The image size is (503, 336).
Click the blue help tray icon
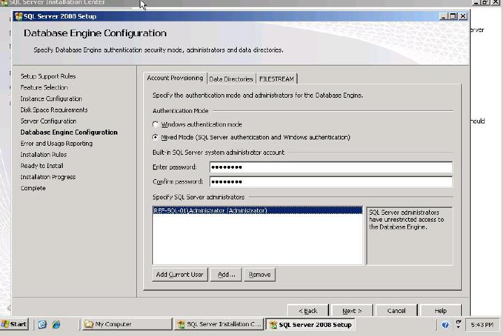(x=445, y=325)
